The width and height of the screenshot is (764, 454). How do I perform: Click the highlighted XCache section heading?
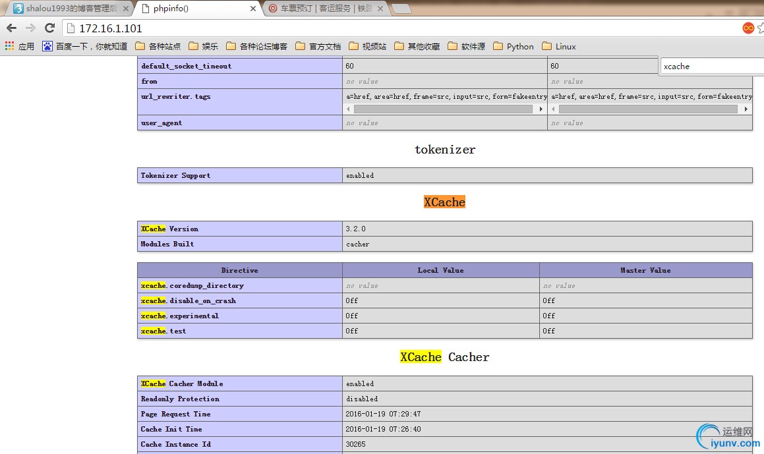(444, 202)
